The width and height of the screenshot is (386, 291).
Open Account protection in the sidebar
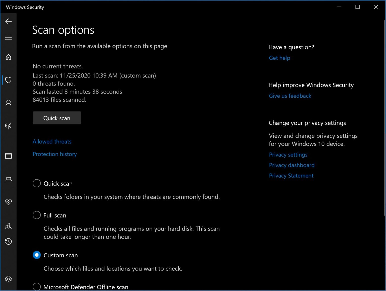click(9, 103)
